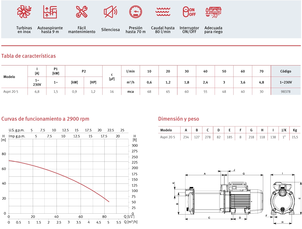Screen dimensions: 302x229
Task: Click the water waves flow icon
Action: (x=163, y=12)
